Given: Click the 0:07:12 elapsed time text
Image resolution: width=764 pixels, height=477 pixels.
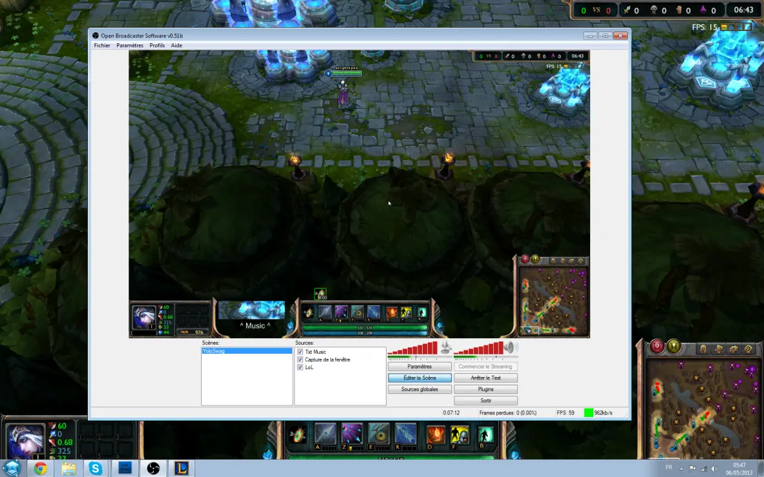Looking at the screenshot, I should (x=451, y=412).
